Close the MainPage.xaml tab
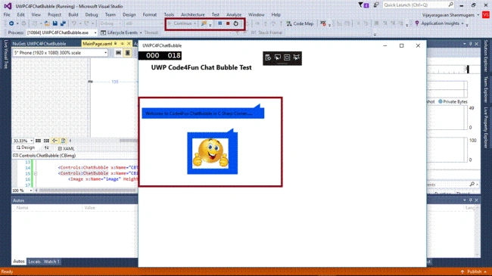 click(x=129, y=44)
